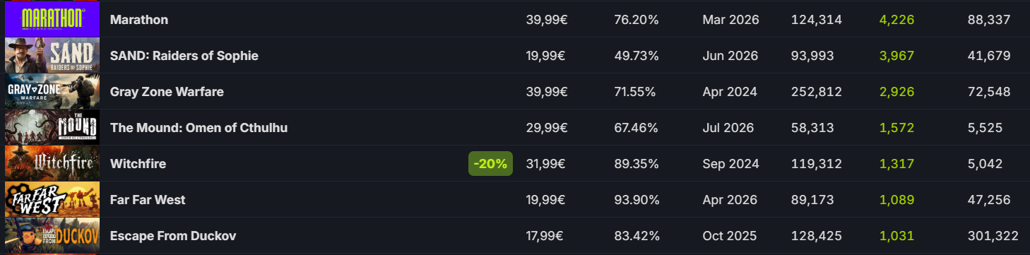Click the -20% discount badge on Witchfire

pos(490,164)
